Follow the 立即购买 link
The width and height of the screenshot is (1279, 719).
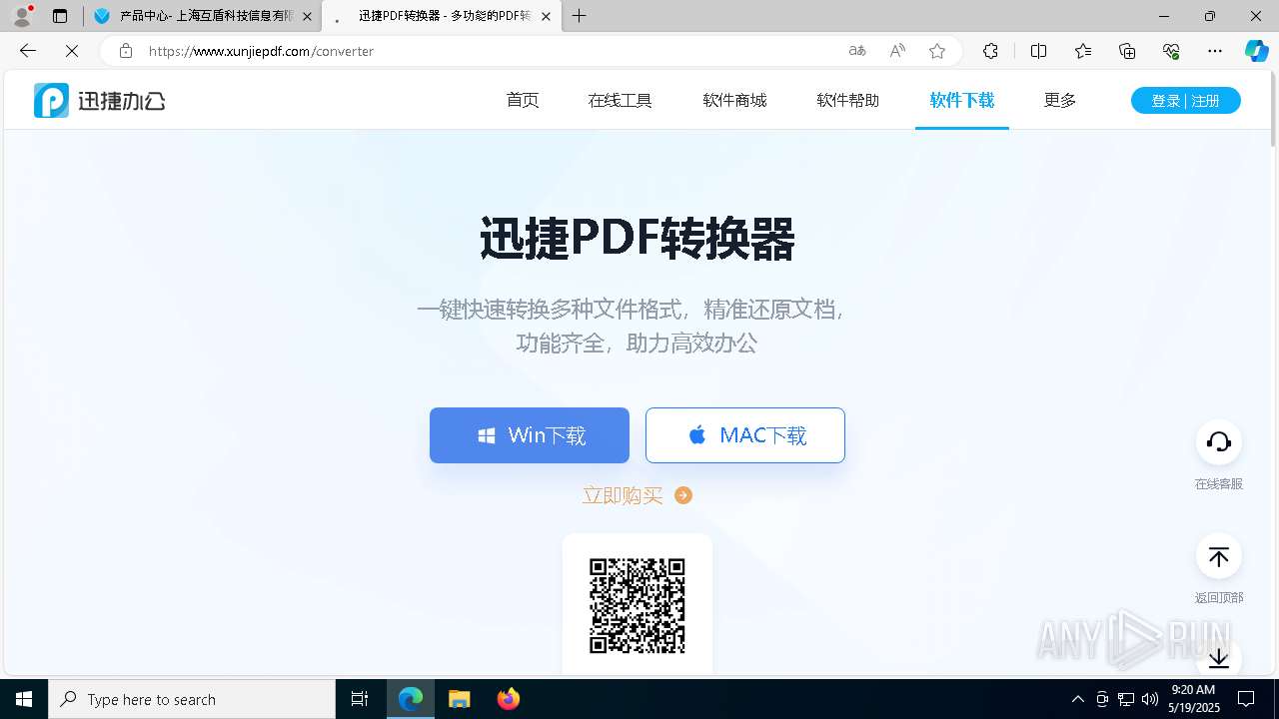pos(623,495)
